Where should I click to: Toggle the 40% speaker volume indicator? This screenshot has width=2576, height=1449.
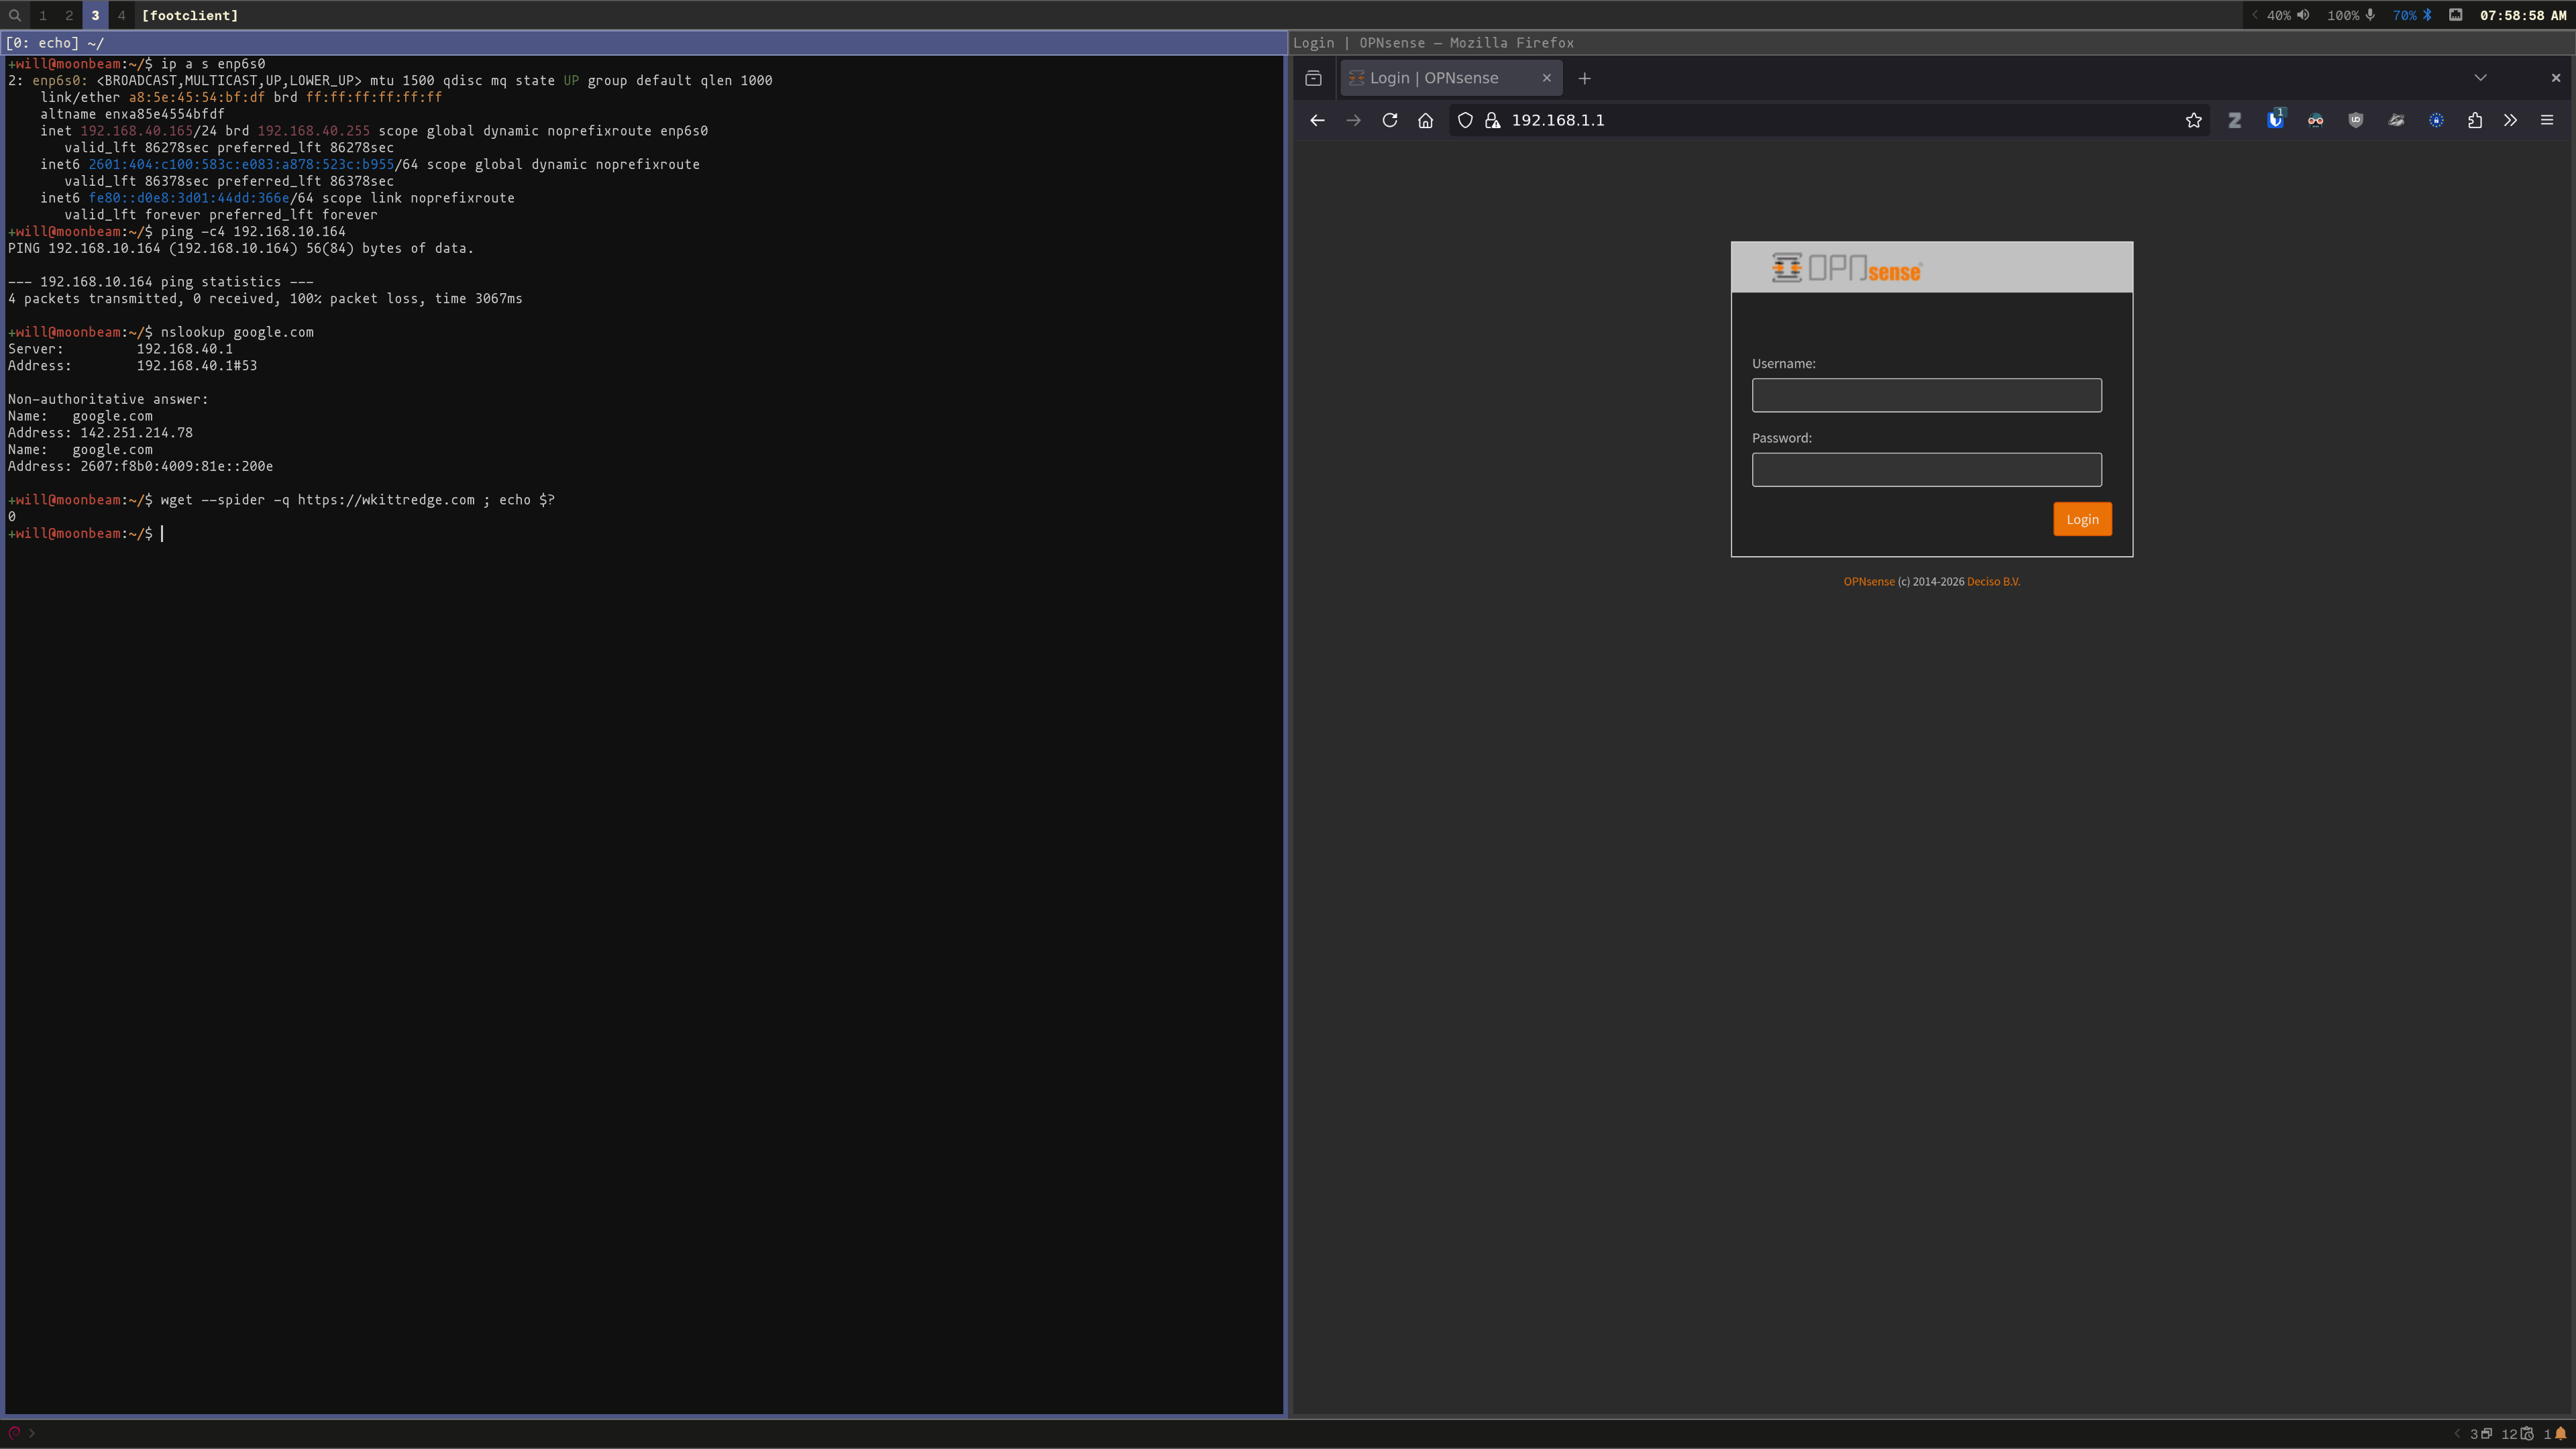click(2288, 15)
